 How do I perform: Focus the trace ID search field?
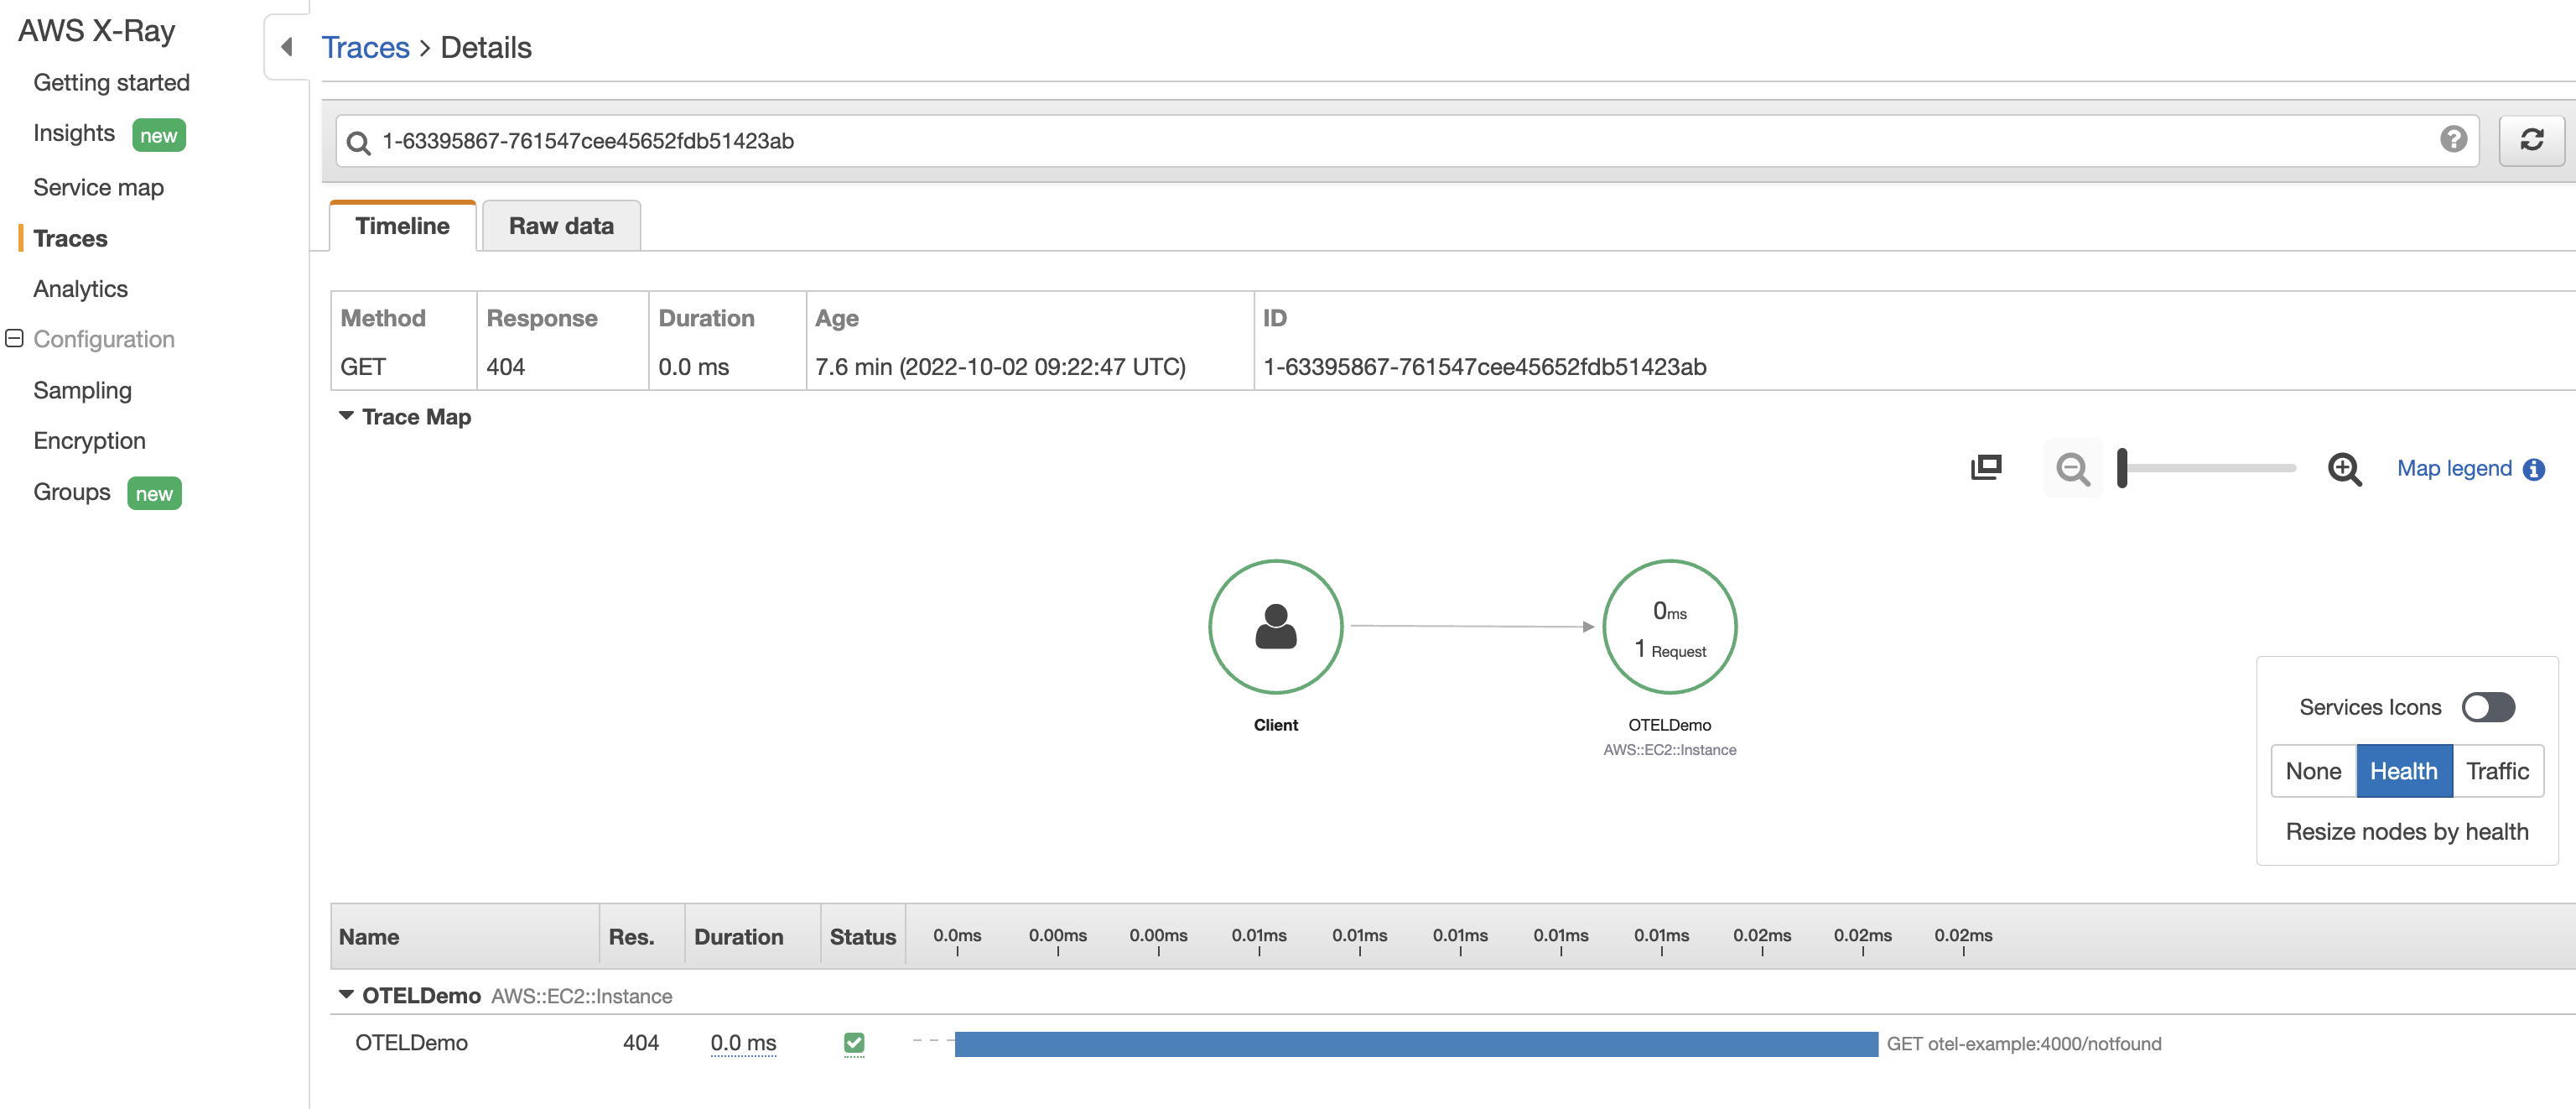(1406, 141)
